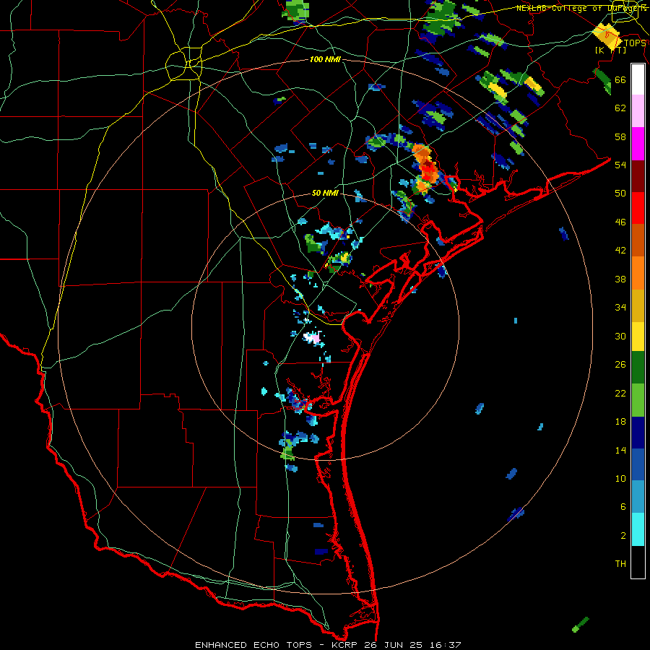Click the '50' legend value

click(620, 194)
